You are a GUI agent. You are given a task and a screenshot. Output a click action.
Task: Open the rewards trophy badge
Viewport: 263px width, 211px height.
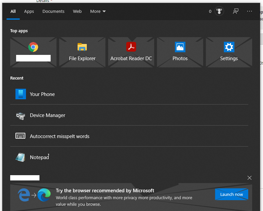point(219,11)
